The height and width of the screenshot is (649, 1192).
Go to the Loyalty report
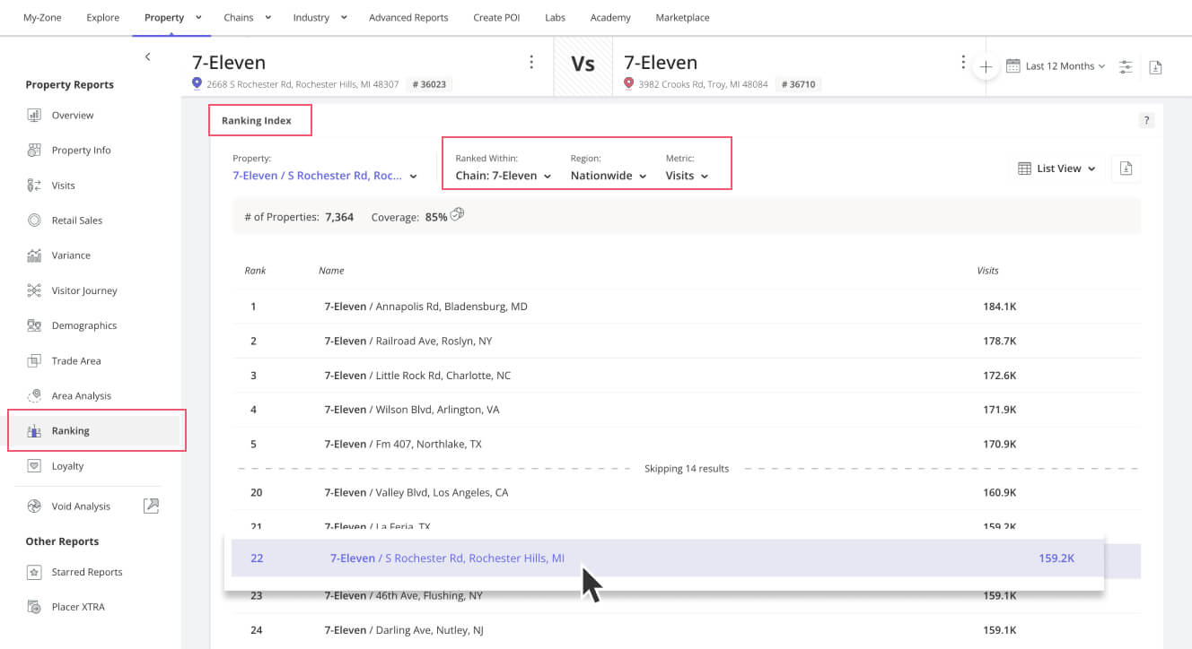67,466
